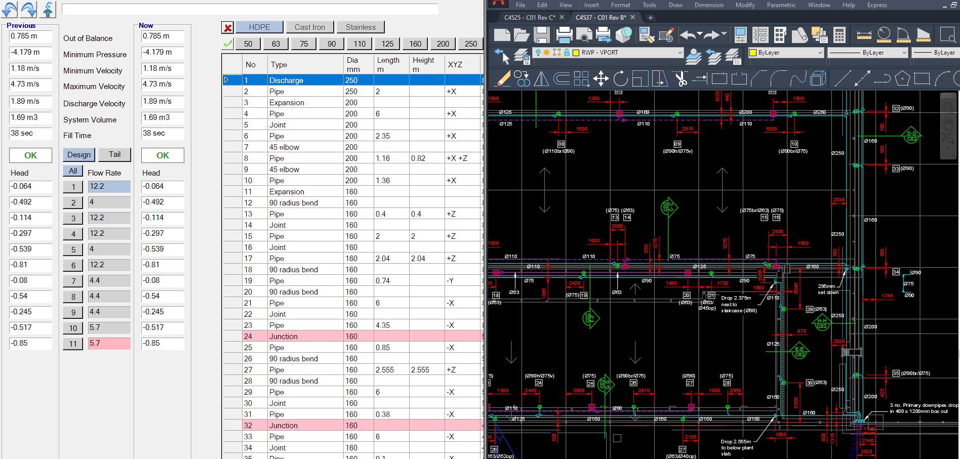The image size is (960, 459).
Task: Click the red X delete icon
Action: coord(228,28)
